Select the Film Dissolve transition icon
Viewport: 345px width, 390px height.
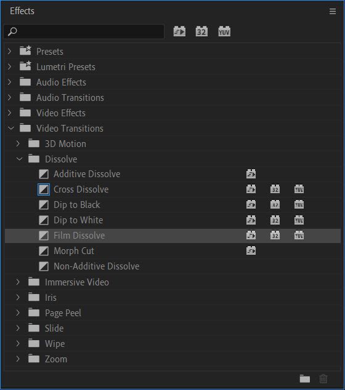pyautogui.click(x=44, y=236)
